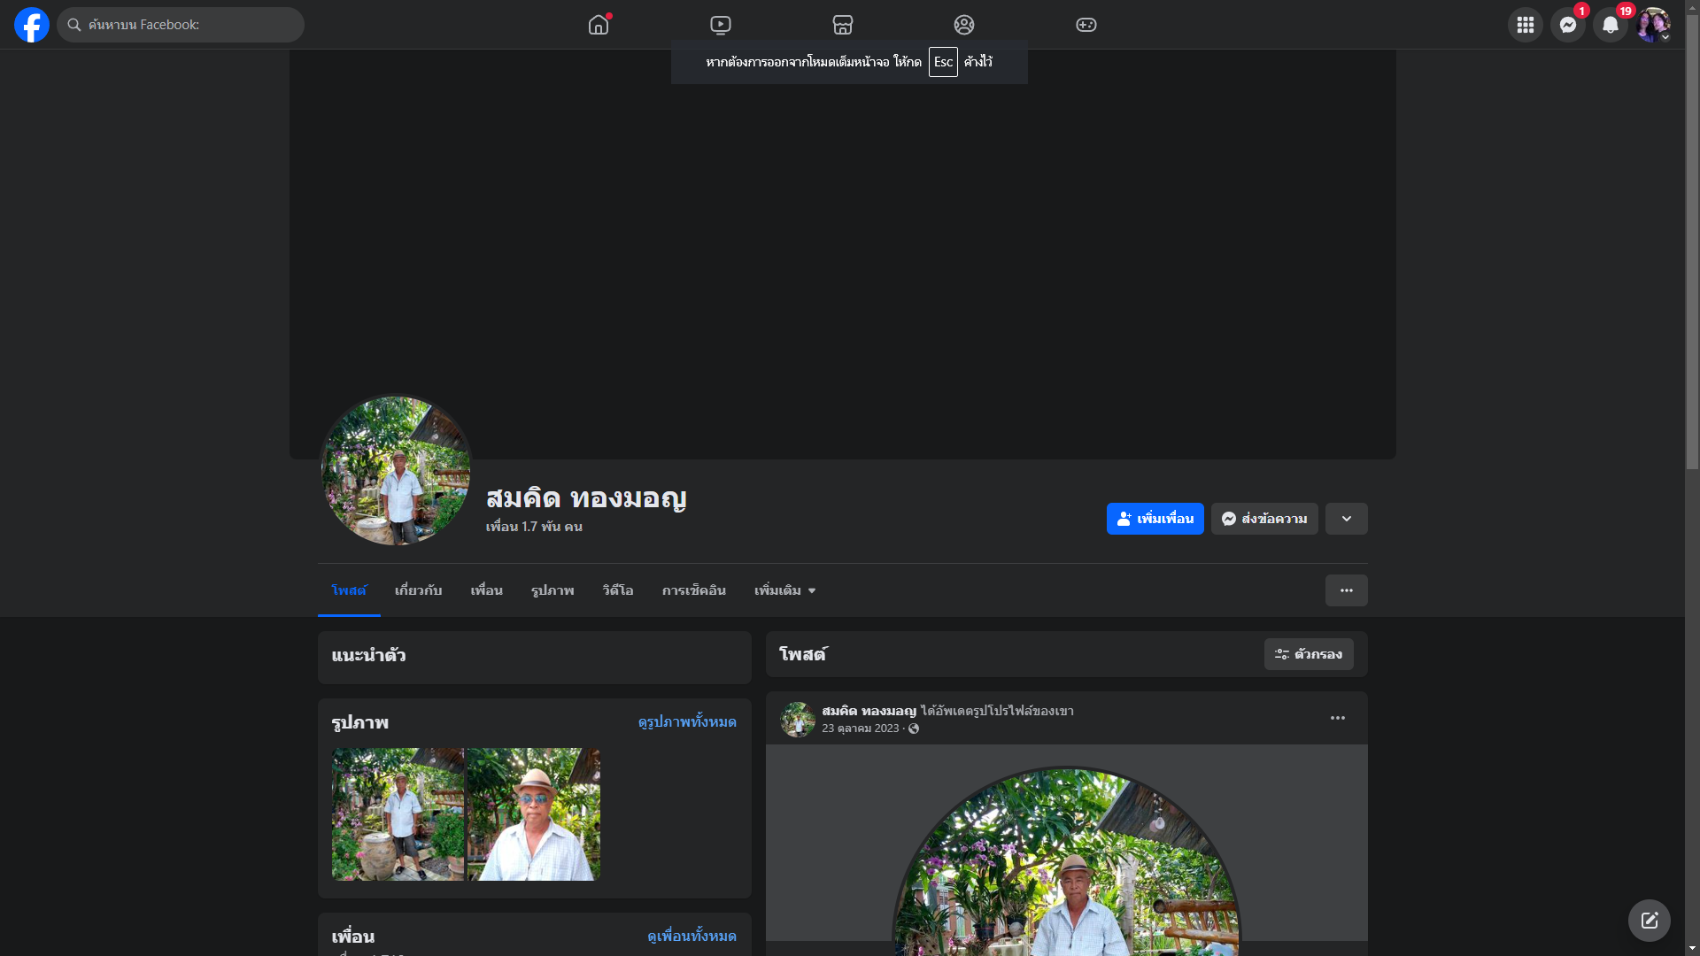Open the ตัวกรอง filter button on posts

tap(1309, 654)
